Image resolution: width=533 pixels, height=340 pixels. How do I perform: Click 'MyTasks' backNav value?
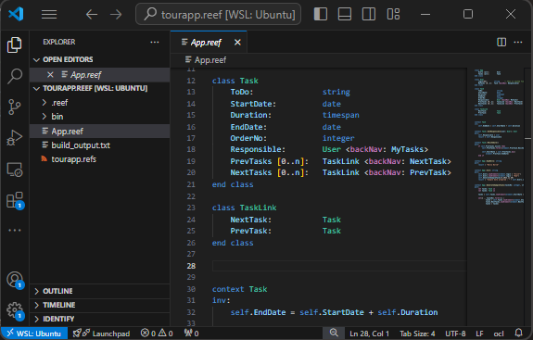(407, 149)
